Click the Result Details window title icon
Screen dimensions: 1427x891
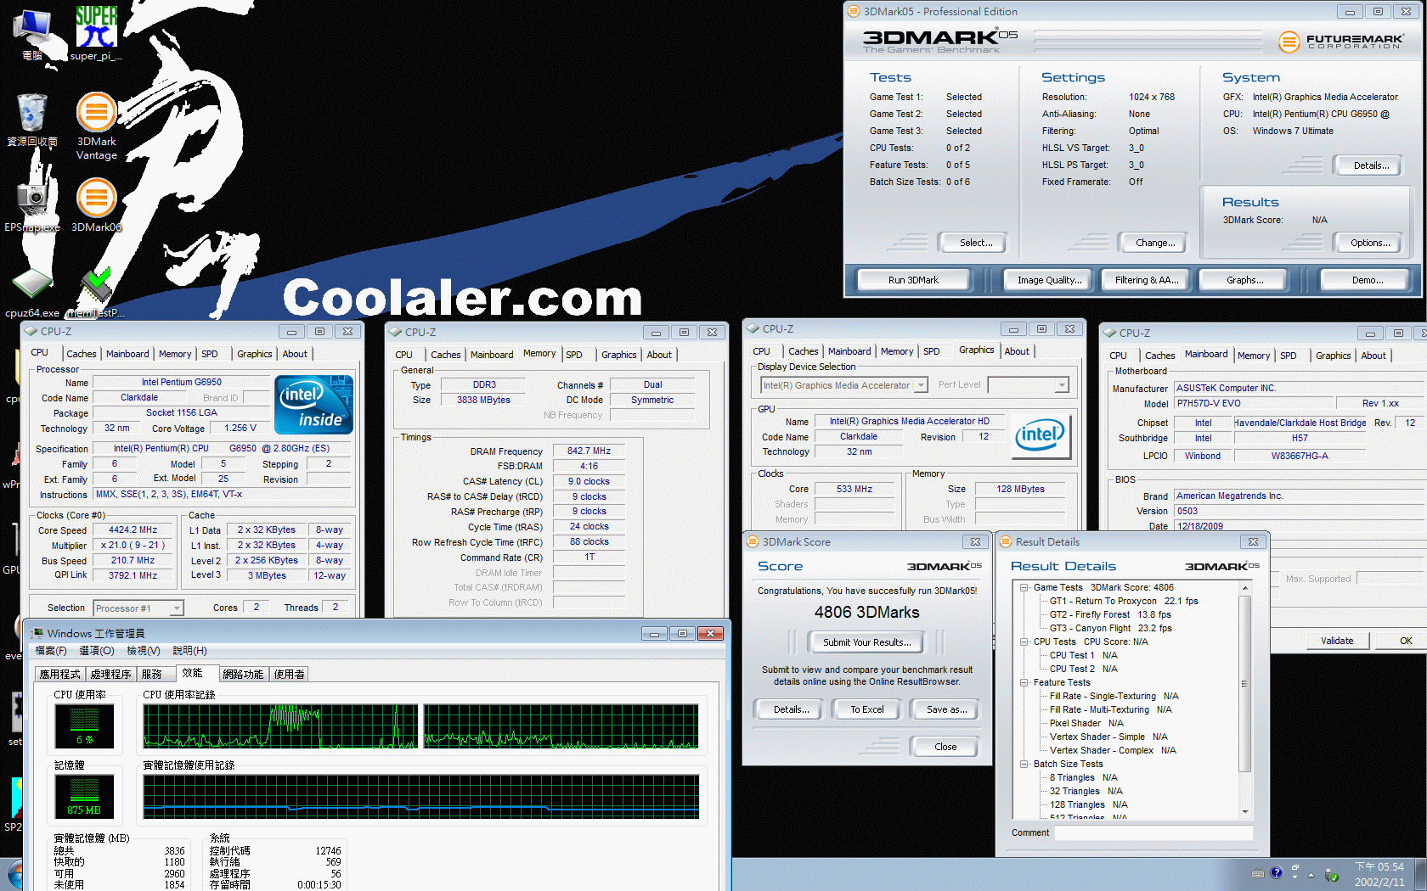click(1005, 541)
